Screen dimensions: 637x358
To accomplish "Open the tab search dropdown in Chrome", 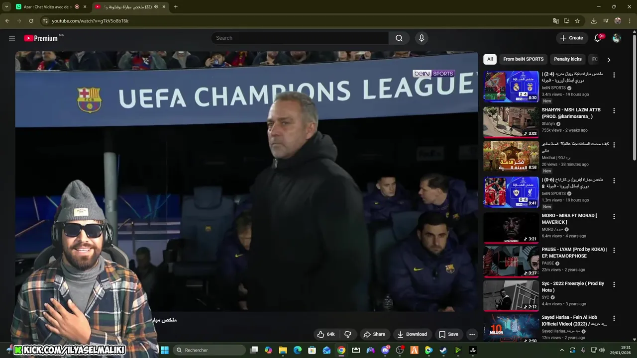I will point(6,7).
